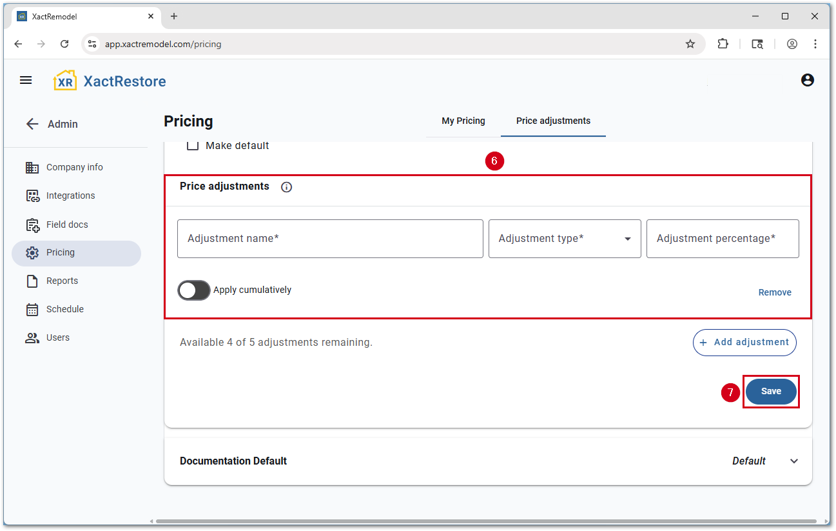Open Company info from the sidebar
The image size is (836, 531).
(x=74, y=167)
